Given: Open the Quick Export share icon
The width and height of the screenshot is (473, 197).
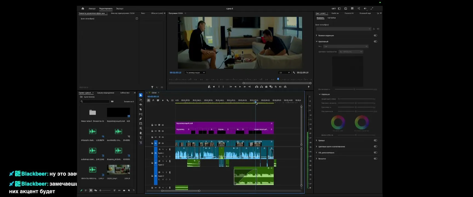Looking at the screenshot, I should tap(346, 8).
